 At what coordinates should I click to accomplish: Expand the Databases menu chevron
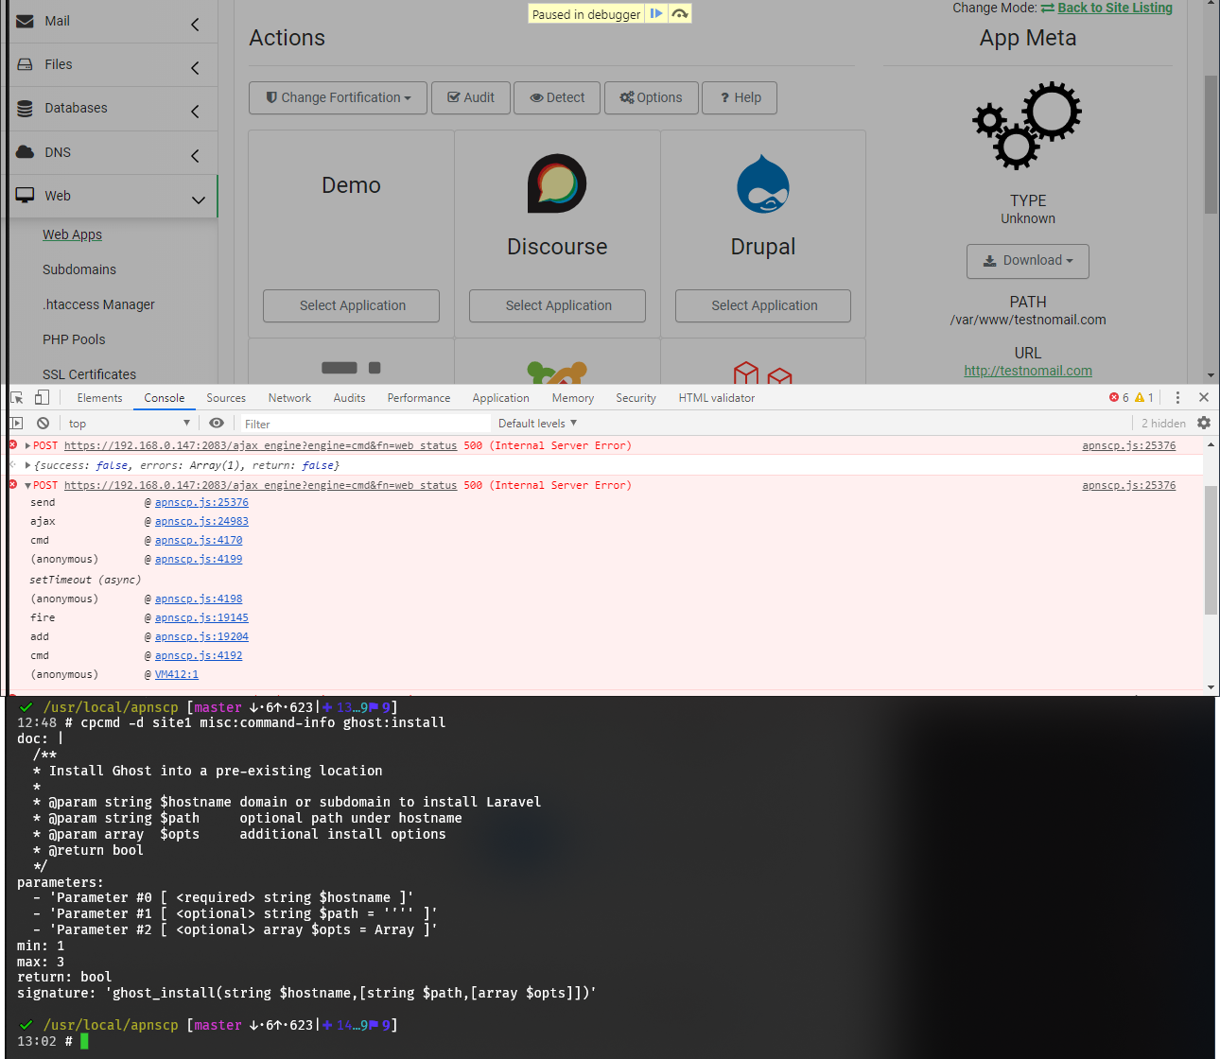point(195,112)
